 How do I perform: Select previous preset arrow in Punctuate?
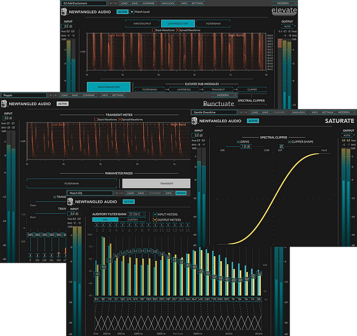click(x=50, y=95)
